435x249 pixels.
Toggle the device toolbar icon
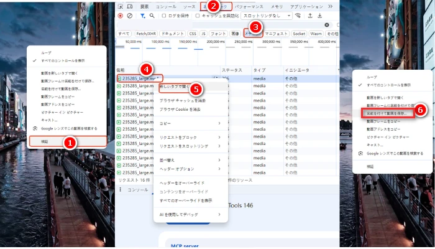(x=129, y=6)
